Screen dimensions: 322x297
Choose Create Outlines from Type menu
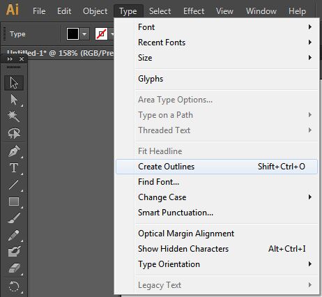(x=217, y=167)
